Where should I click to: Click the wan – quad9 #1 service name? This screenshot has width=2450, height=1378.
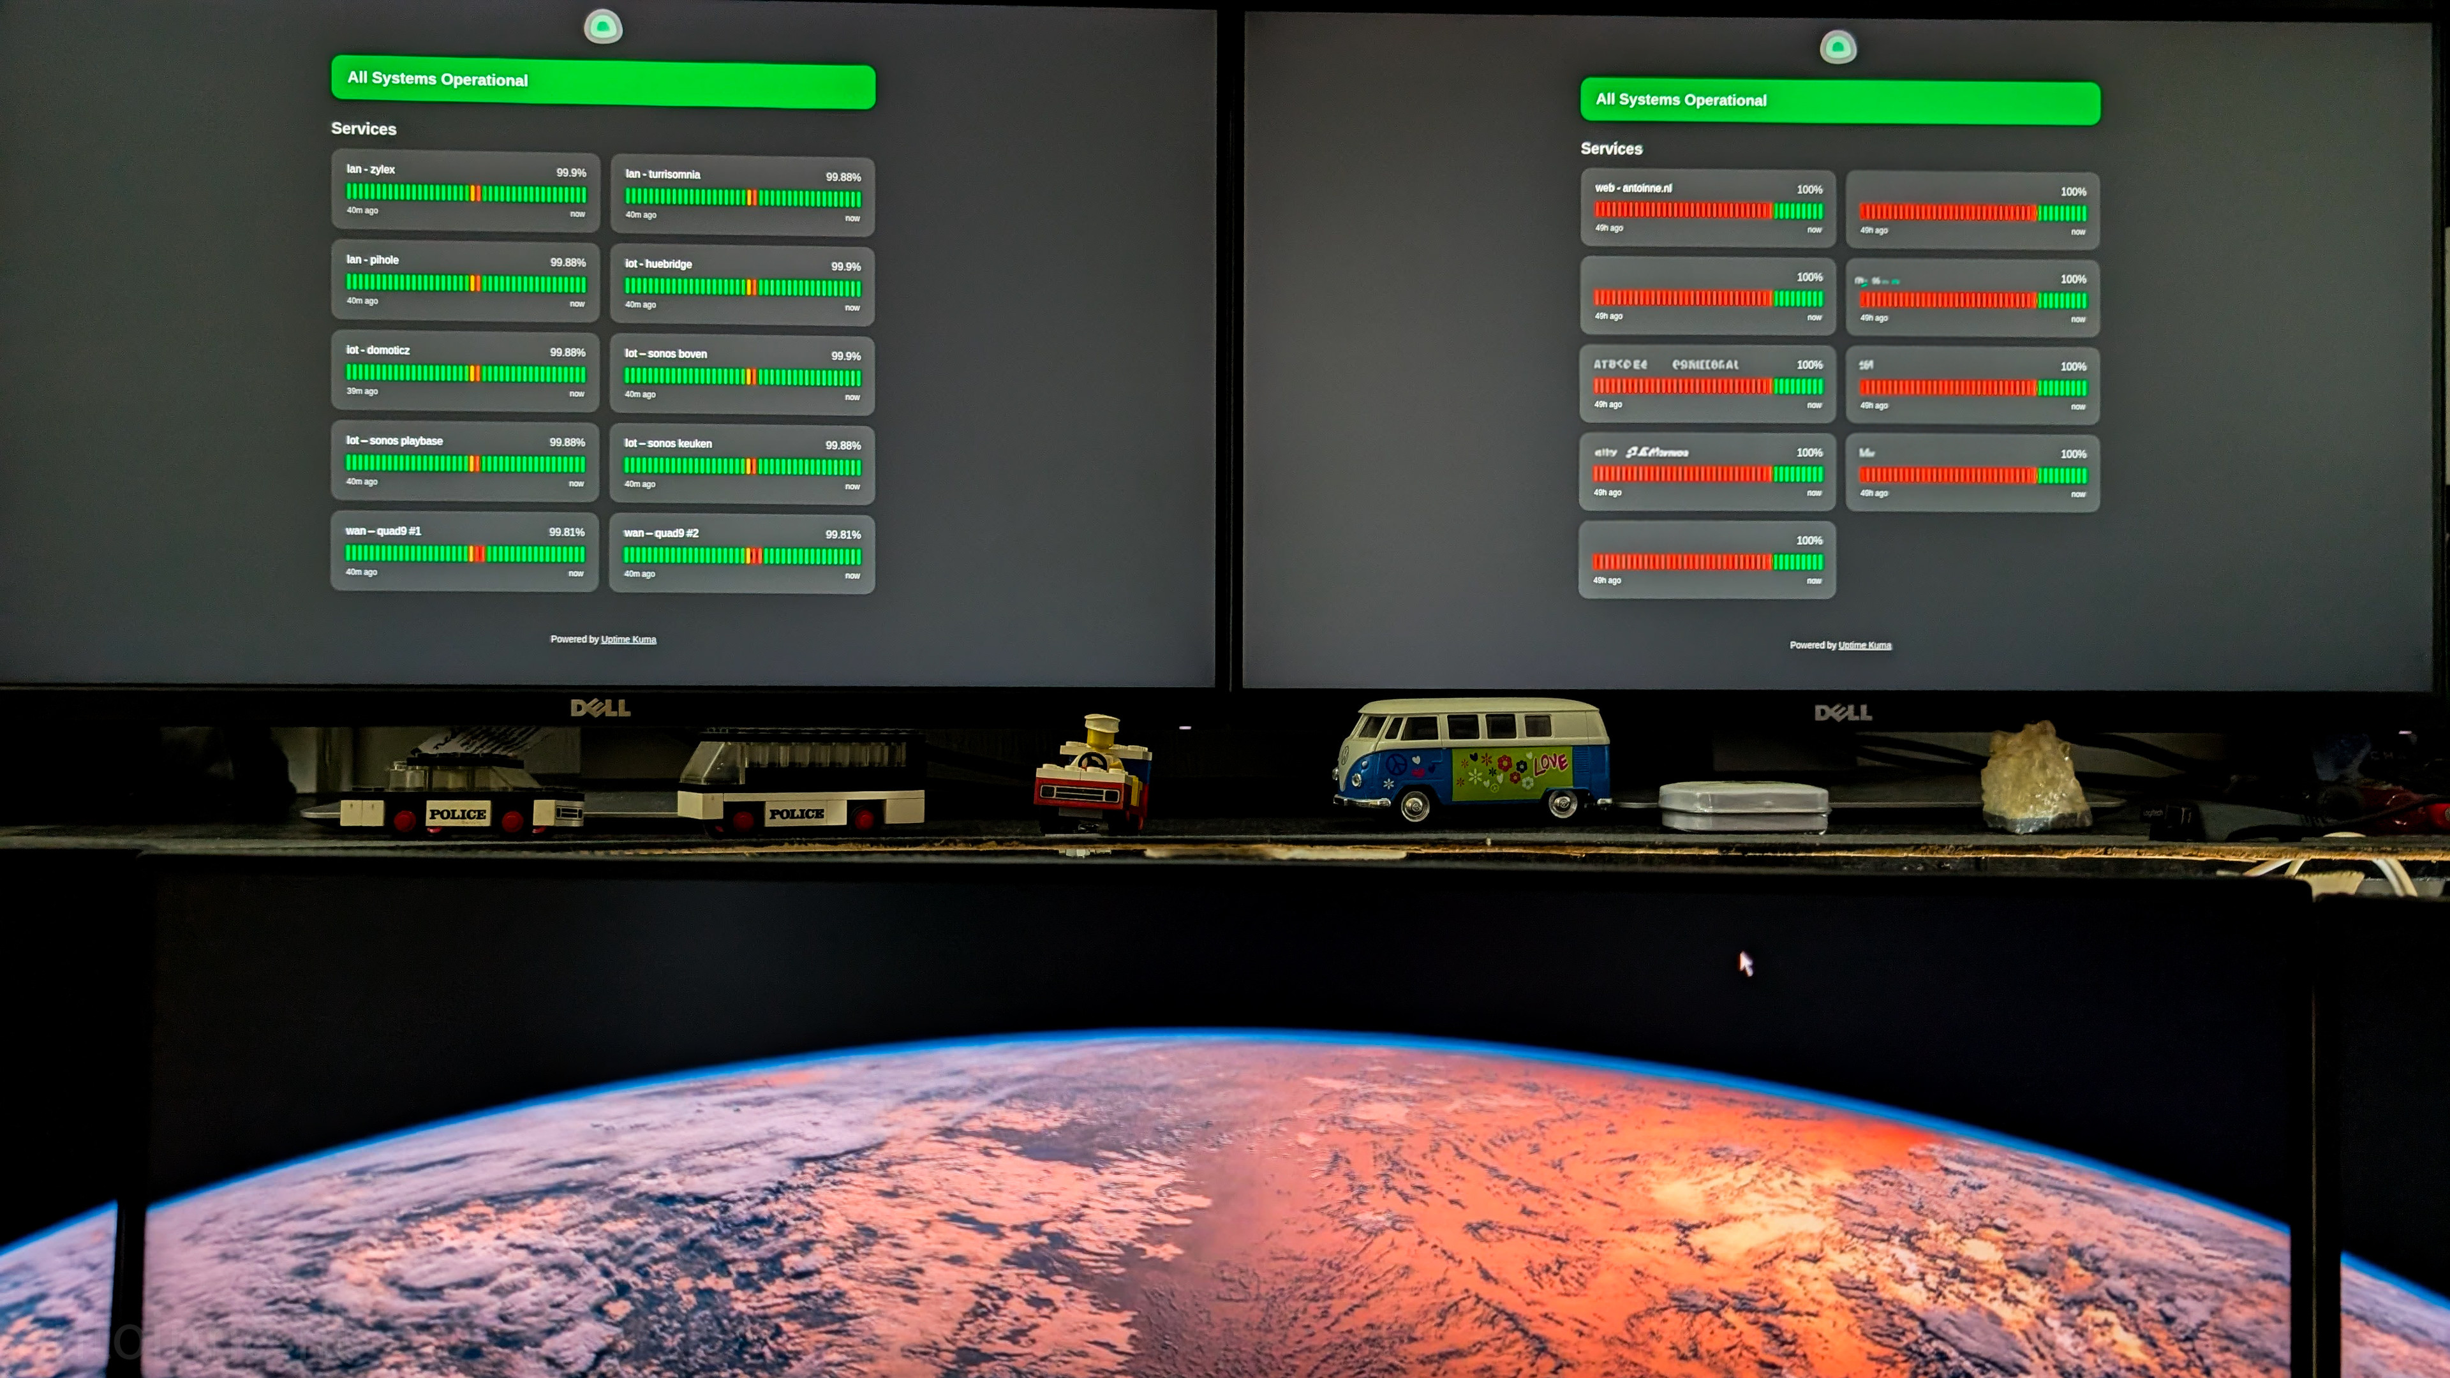(x=382, y=531)
